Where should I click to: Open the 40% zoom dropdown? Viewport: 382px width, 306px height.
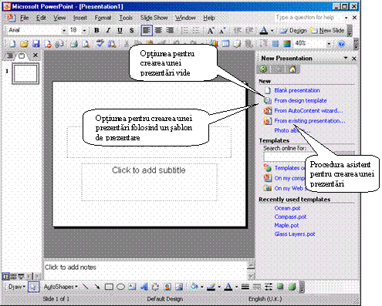click(329, 44)
